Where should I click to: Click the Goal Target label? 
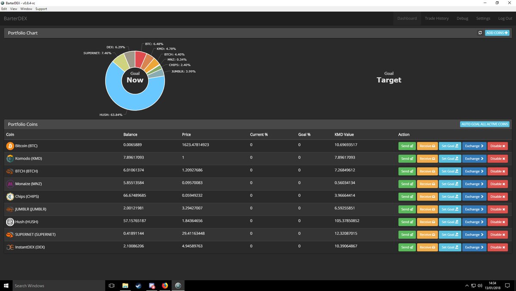[389, 77]
